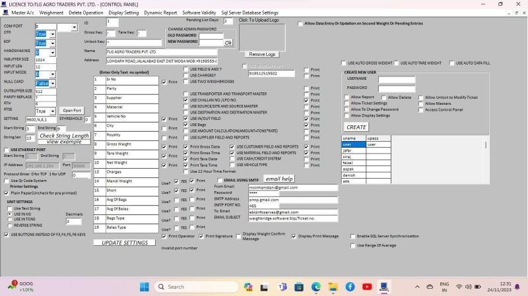This screenshot has height=296, width=528.
Task: Click the Remove Logo button
Action: point(262,54)
